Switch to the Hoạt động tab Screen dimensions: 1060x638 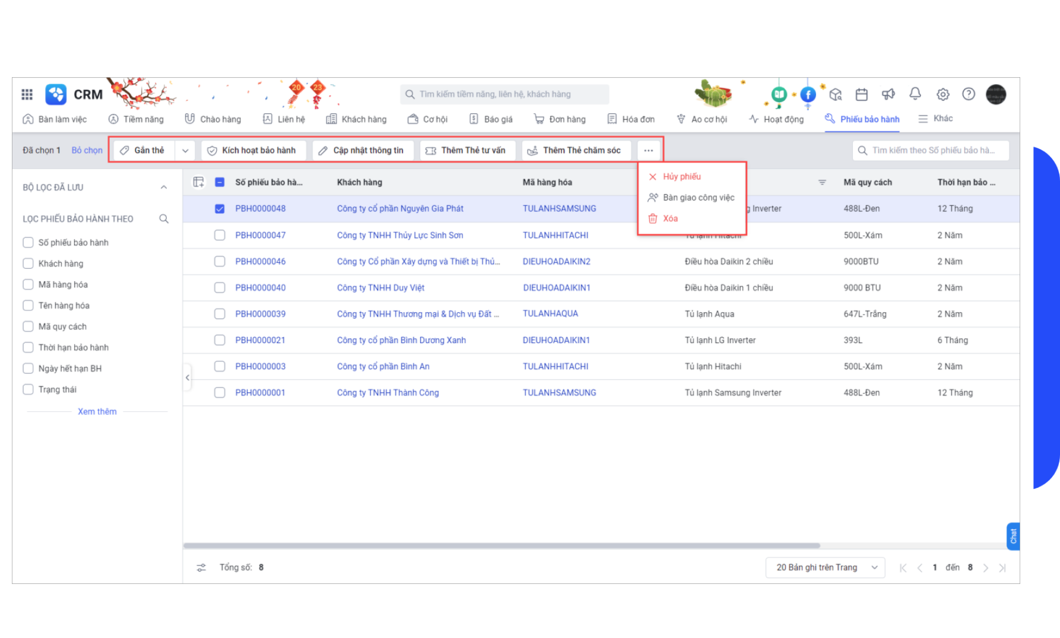pyautogui.click(x=776, y=119)
